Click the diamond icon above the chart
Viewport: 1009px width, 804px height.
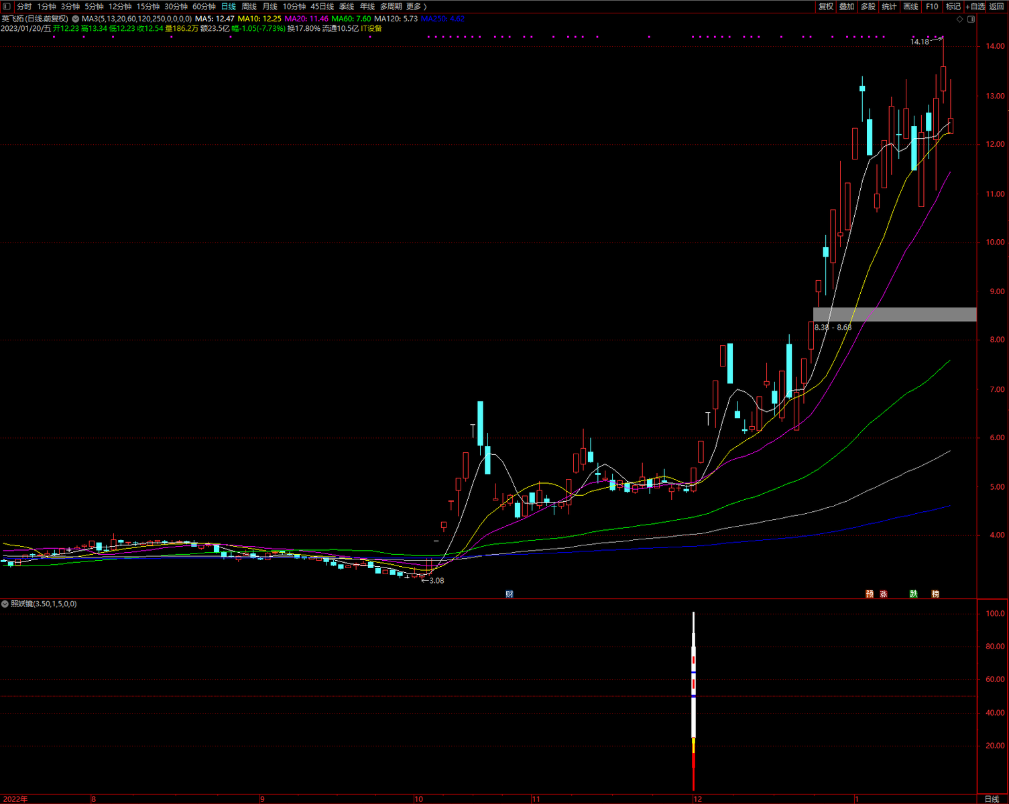click(959, 19)
